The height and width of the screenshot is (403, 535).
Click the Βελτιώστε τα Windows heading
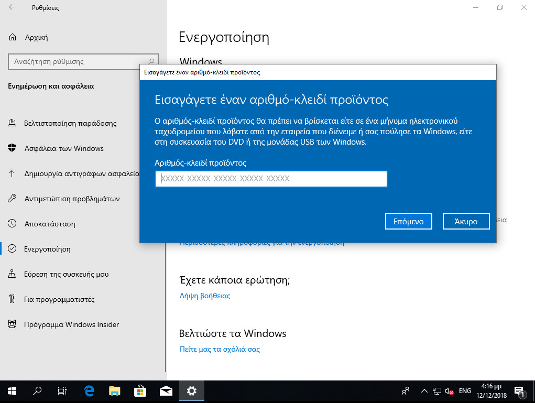233,333
